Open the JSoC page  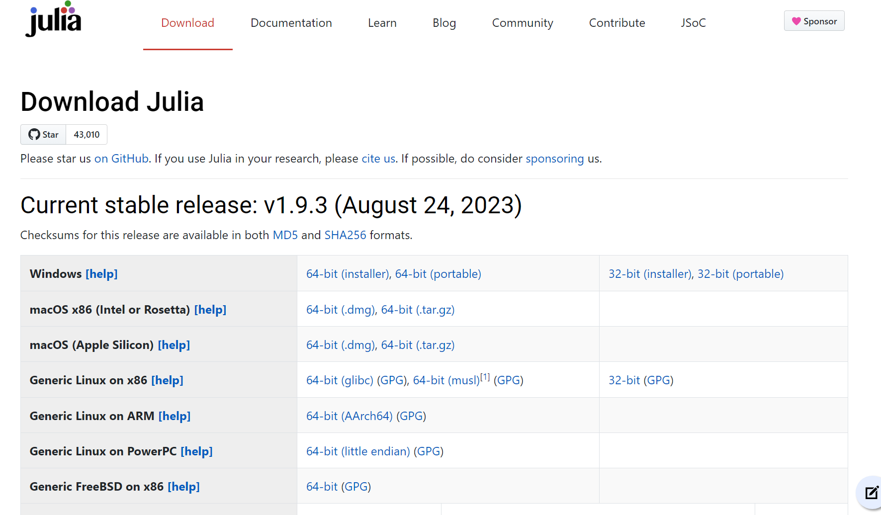(x=693, y=23)
